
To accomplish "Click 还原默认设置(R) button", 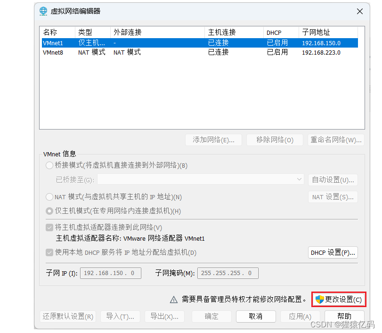I will click(x=68, y=317).
